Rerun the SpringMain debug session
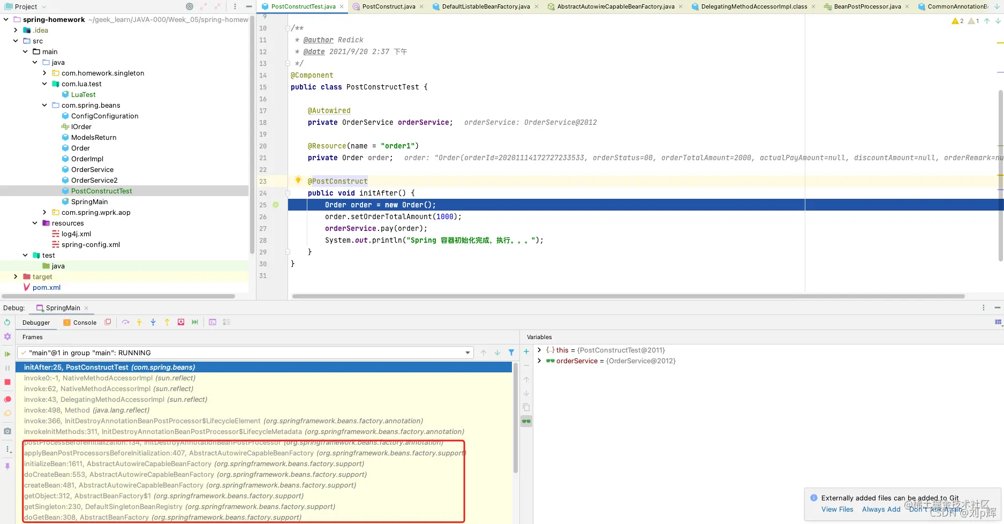 click(x=7, y=322)
